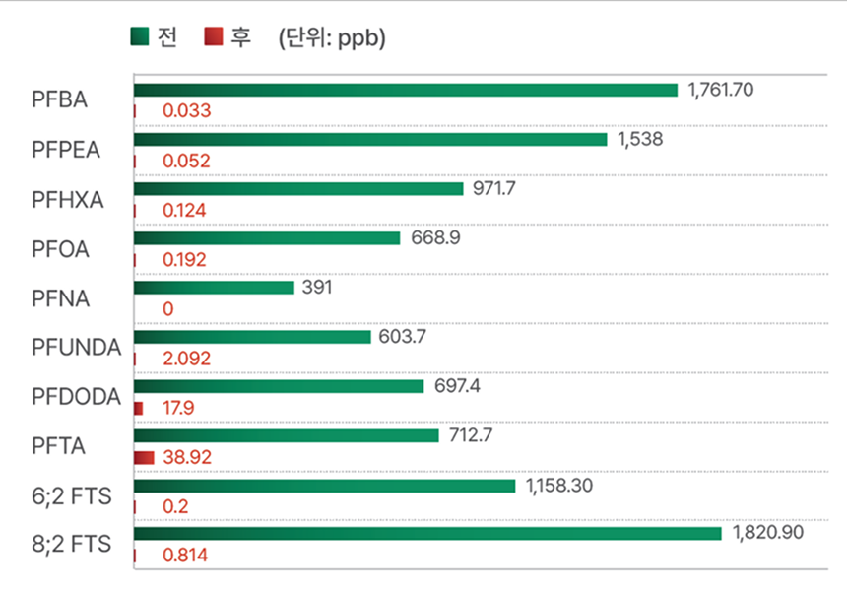Click the 단위: ppb unit label
This screenshot has height=591, width=847.
(x=331, y=38)
